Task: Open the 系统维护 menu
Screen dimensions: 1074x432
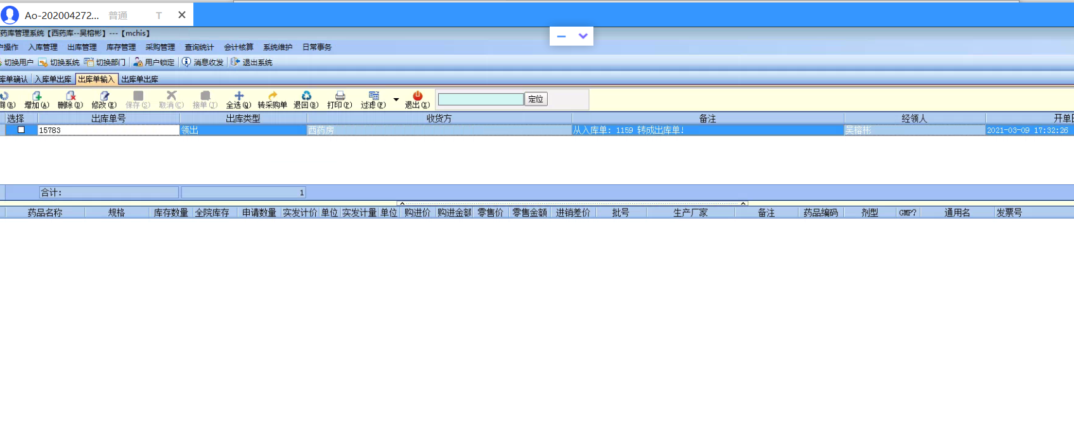Action: (x=278, y=47)
